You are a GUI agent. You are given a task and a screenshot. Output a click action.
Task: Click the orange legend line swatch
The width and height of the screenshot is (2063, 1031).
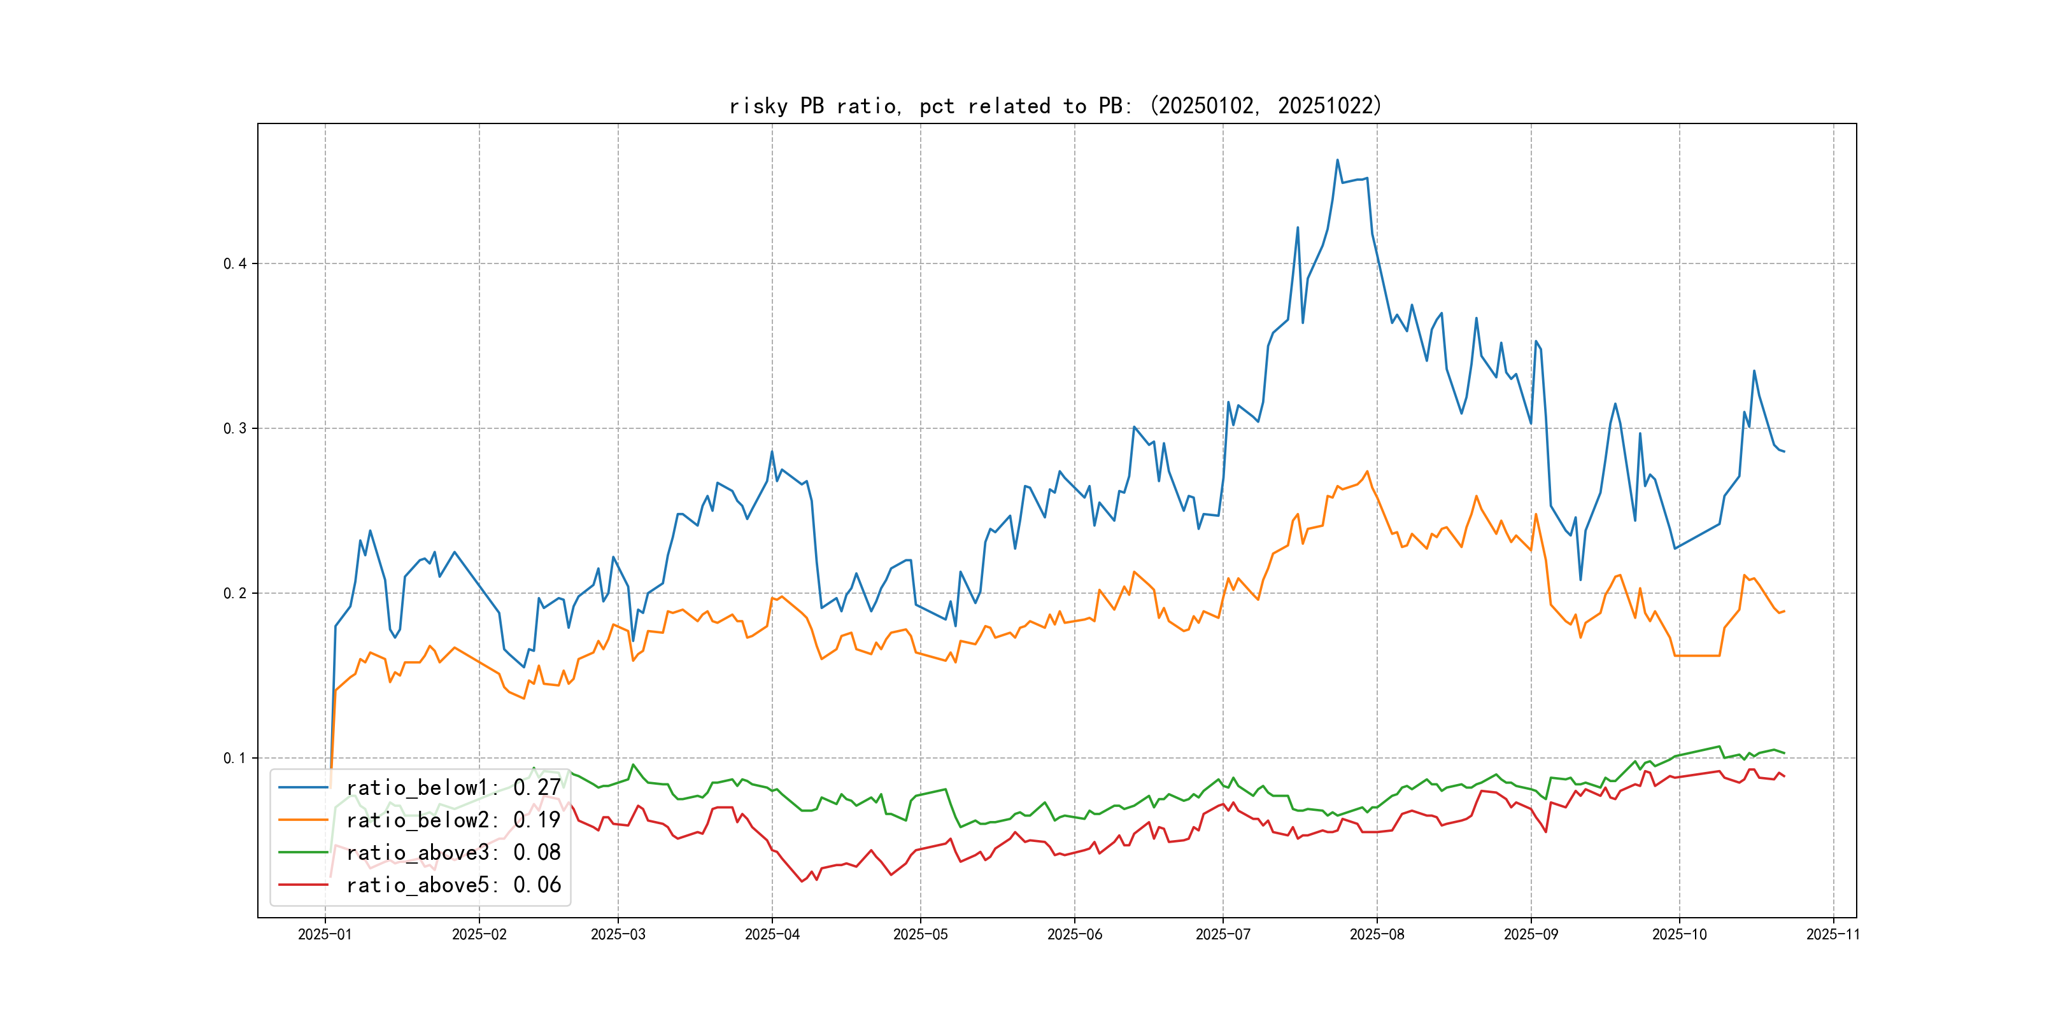point(304,820)
